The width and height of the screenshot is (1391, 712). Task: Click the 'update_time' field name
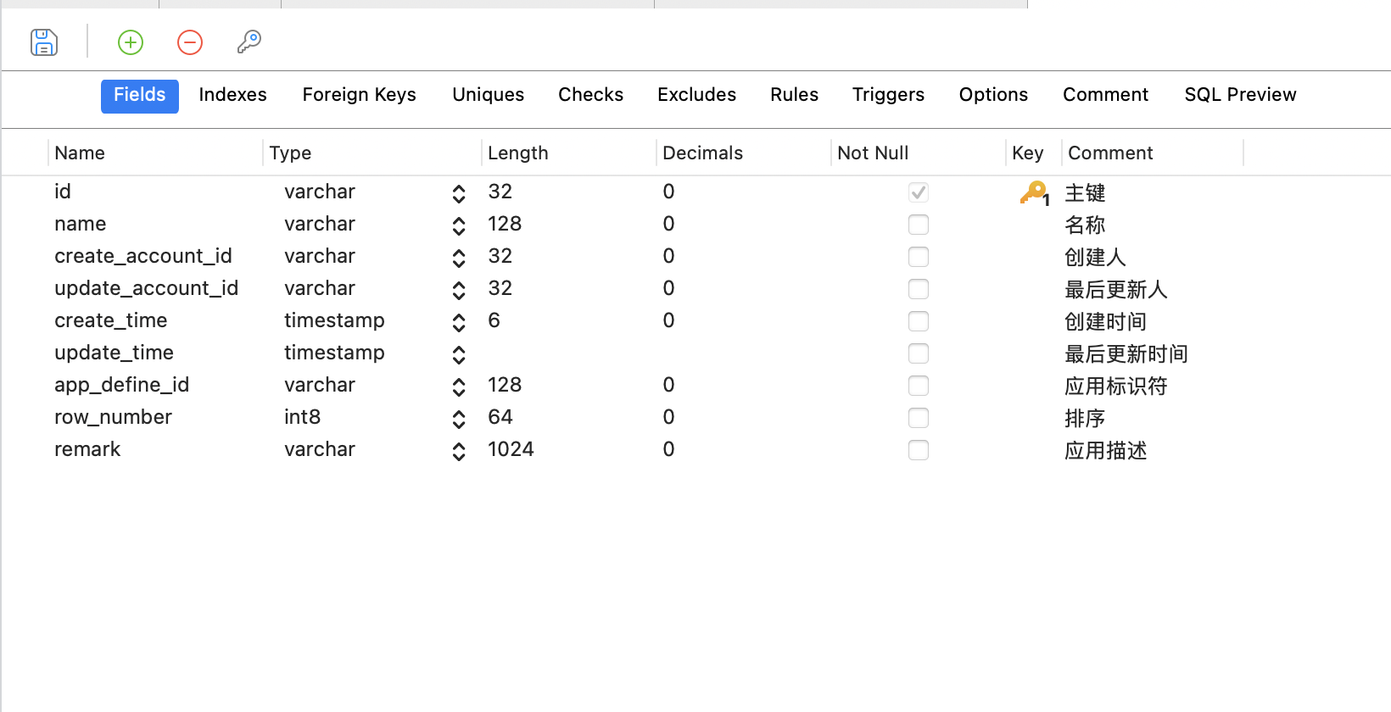[x=115, y=353]
